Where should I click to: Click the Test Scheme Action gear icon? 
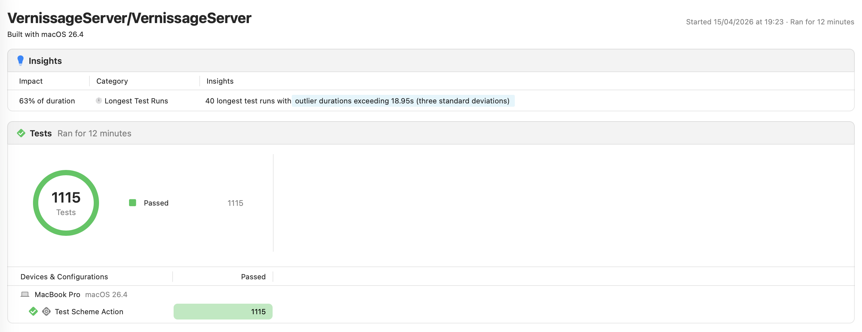47,311
